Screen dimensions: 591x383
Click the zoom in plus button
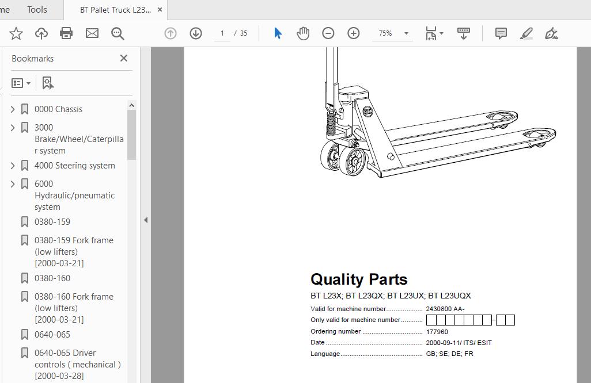point(354,33)
